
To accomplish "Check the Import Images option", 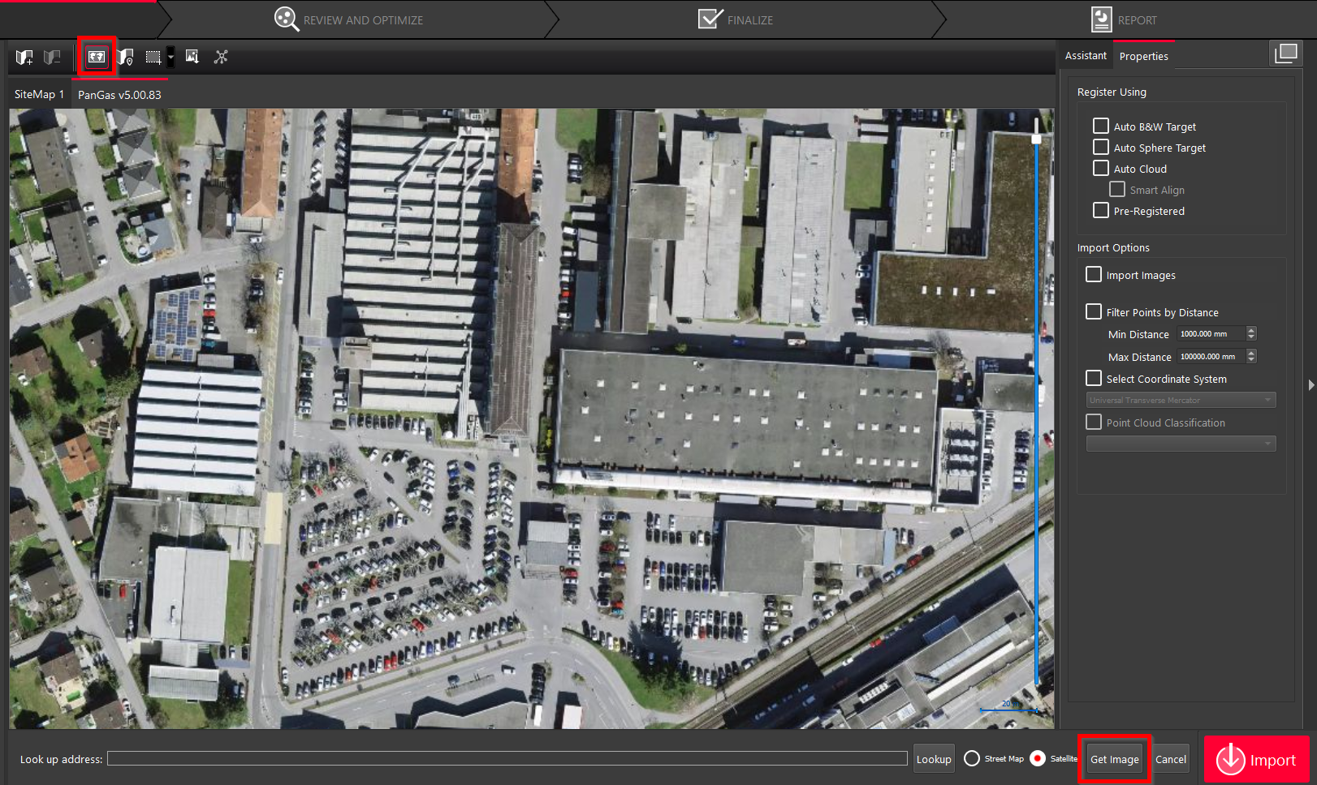I will (1094, 275).
